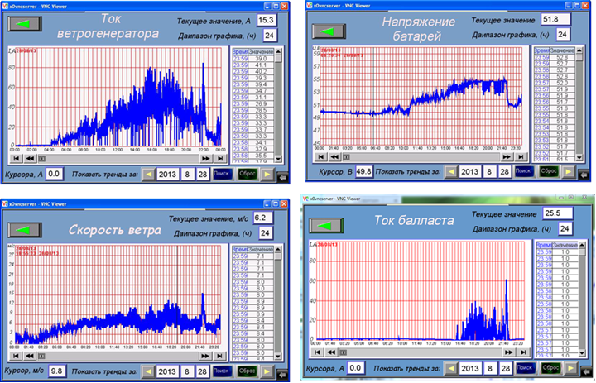The height and width of the screenshot is (383, 596).
Task: Click Поиск button in Ток ветрогенератора window
Action: click(222, 174)
